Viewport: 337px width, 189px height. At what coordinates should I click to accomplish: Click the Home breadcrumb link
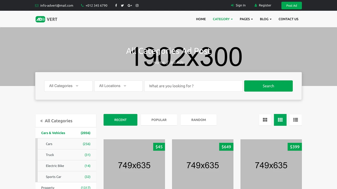159,62
